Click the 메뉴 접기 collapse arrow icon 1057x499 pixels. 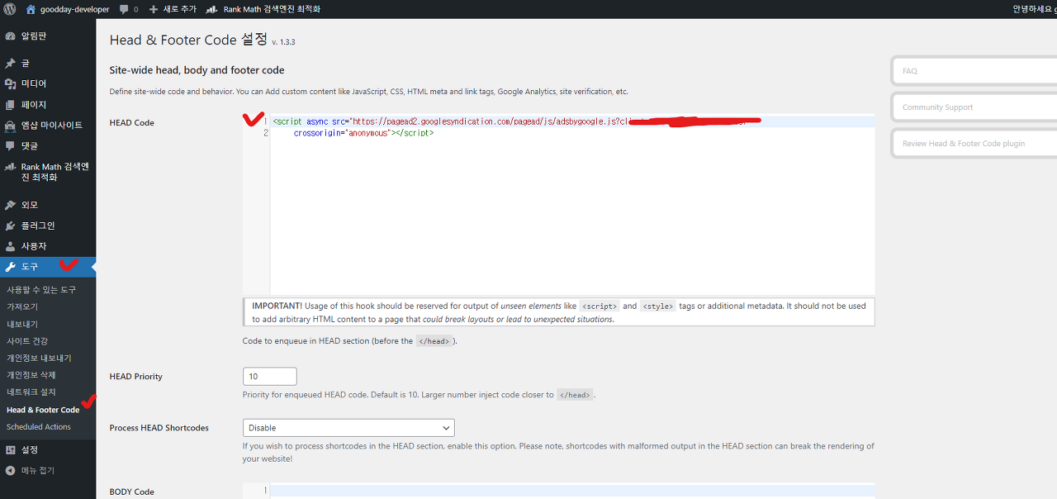click(x=10, y=471)
